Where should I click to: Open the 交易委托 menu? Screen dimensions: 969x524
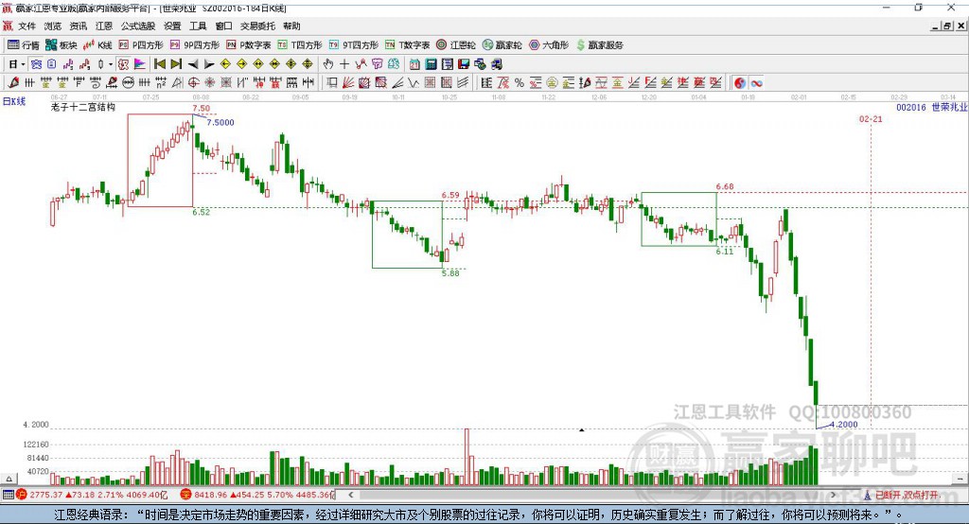[x=257, y=26]
